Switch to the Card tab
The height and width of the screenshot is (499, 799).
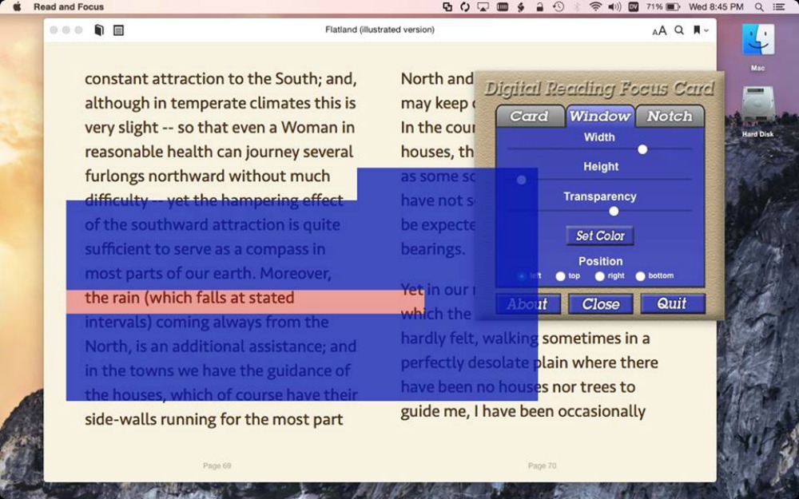(x=529, y=117)
